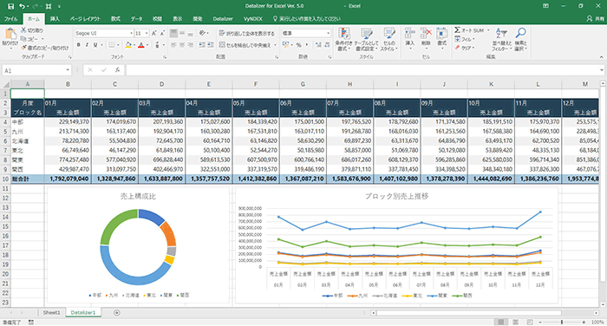Increase the indent

pyautogui.click(x=210, y=45)
